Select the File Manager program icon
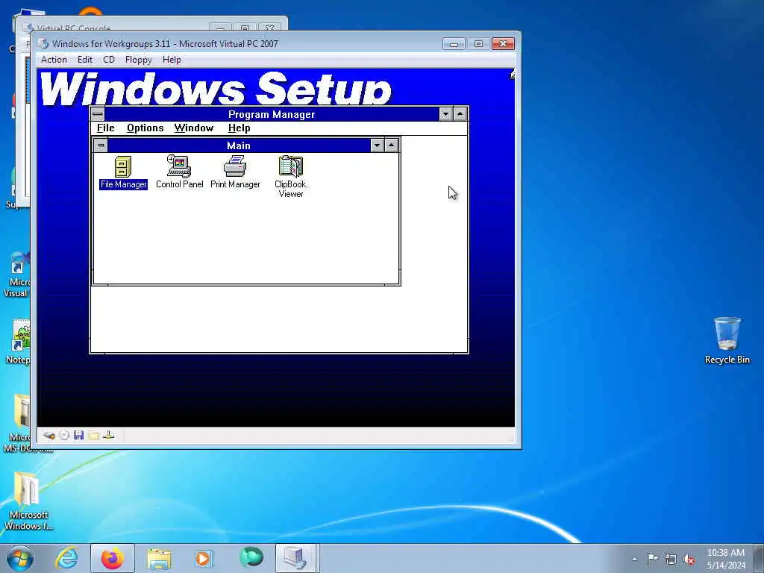Screen dimensions: 764x573 (123, 172)
